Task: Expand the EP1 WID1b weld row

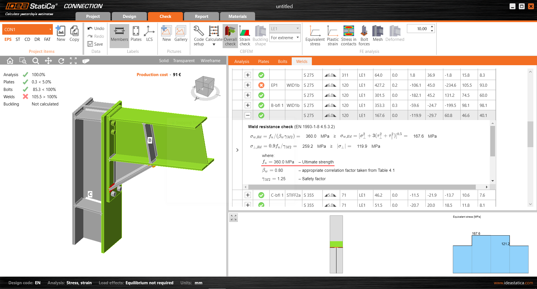Action: tap(248, 85)
